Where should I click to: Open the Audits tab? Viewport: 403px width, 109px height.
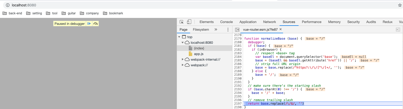[371, 22]
